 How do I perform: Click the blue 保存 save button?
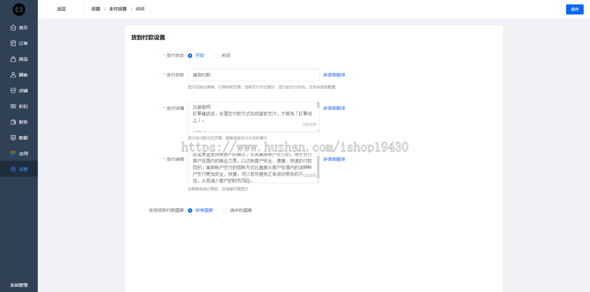575,9
